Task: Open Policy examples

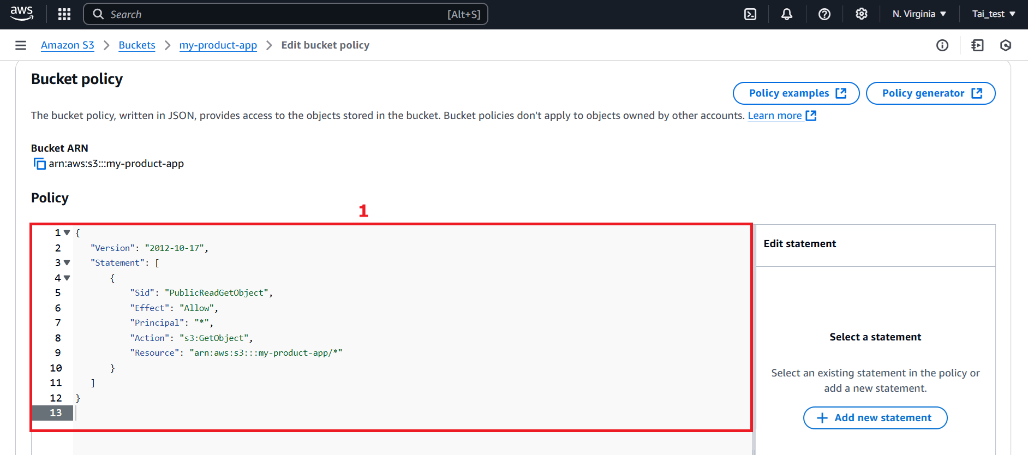Action: 796,93
